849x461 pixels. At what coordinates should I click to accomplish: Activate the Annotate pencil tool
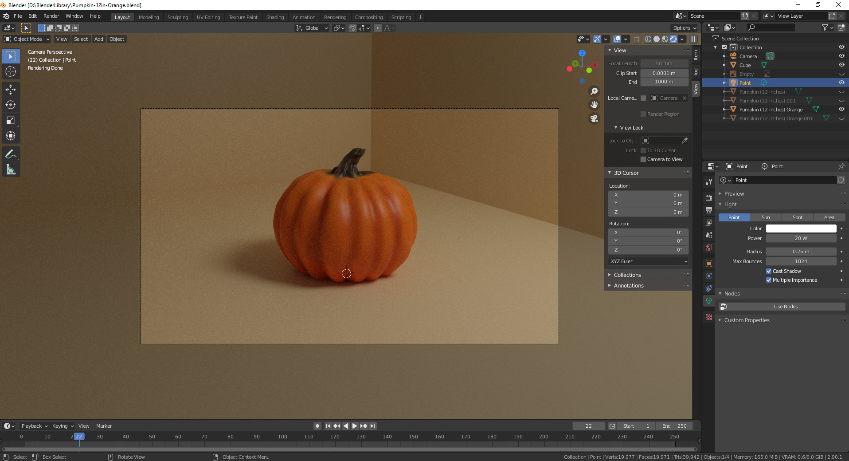tap(11, 154)
